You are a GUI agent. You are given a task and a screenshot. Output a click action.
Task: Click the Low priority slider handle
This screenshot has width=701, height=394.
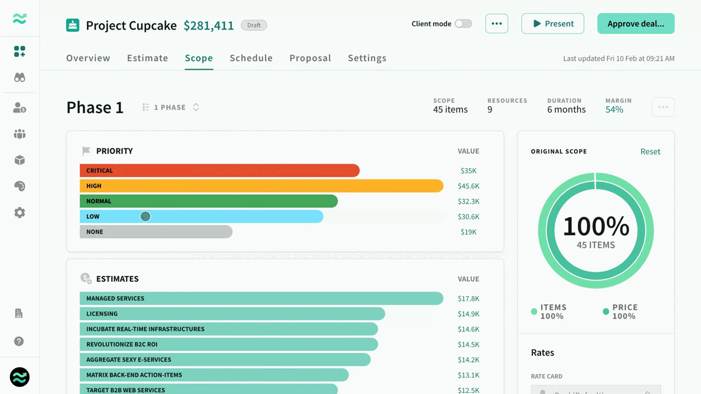click(x=145, y=217)
